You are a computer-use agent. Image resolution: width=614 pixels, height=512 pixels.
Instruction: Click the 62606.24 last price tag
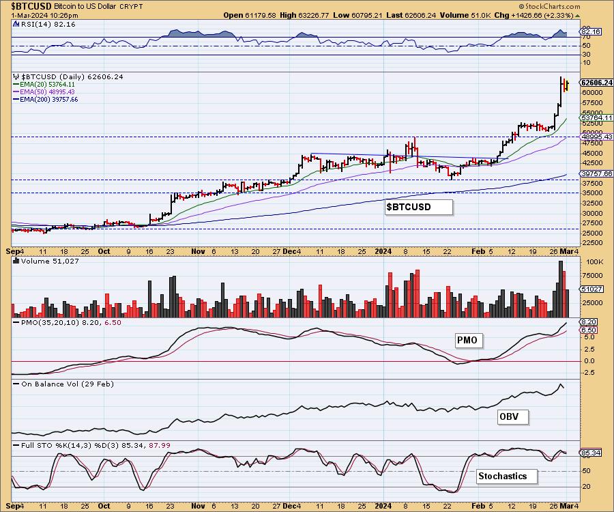coord(596,83)
